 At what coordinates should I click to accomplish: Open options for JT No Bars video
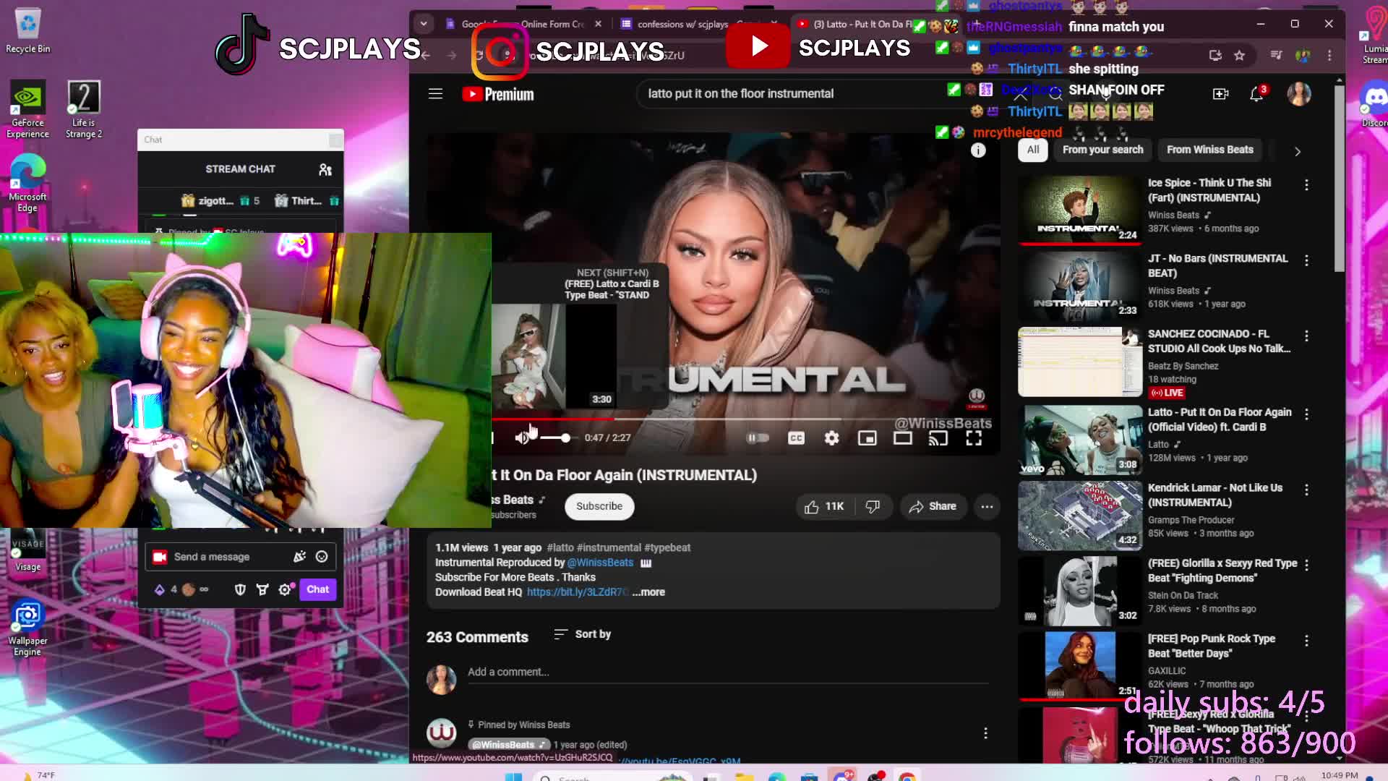pos(1306,260)
